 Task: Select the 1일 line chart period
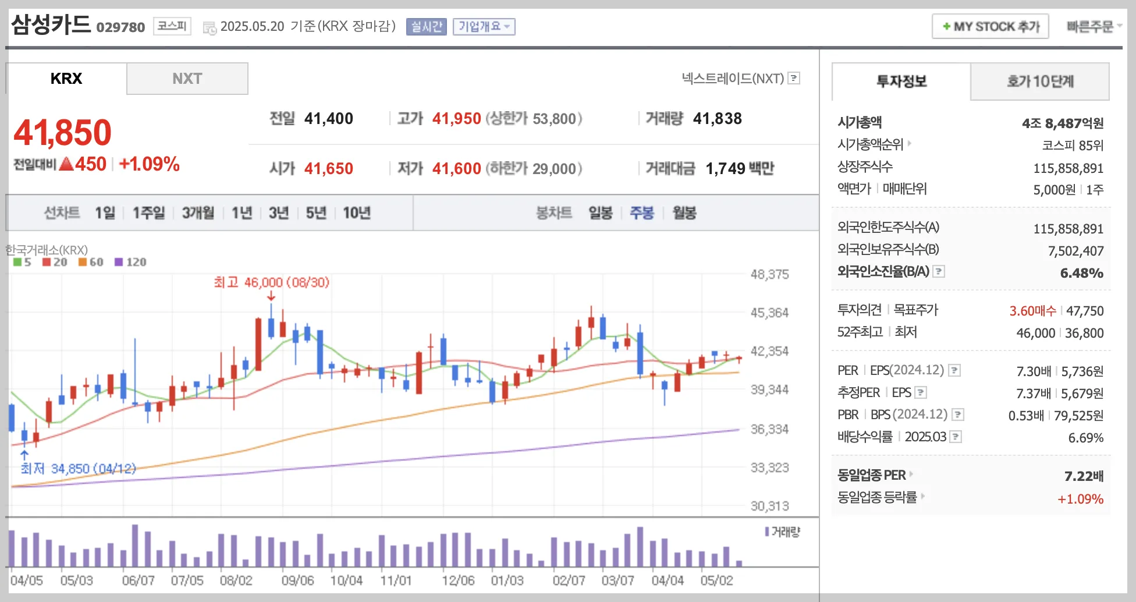click(105, 213)
